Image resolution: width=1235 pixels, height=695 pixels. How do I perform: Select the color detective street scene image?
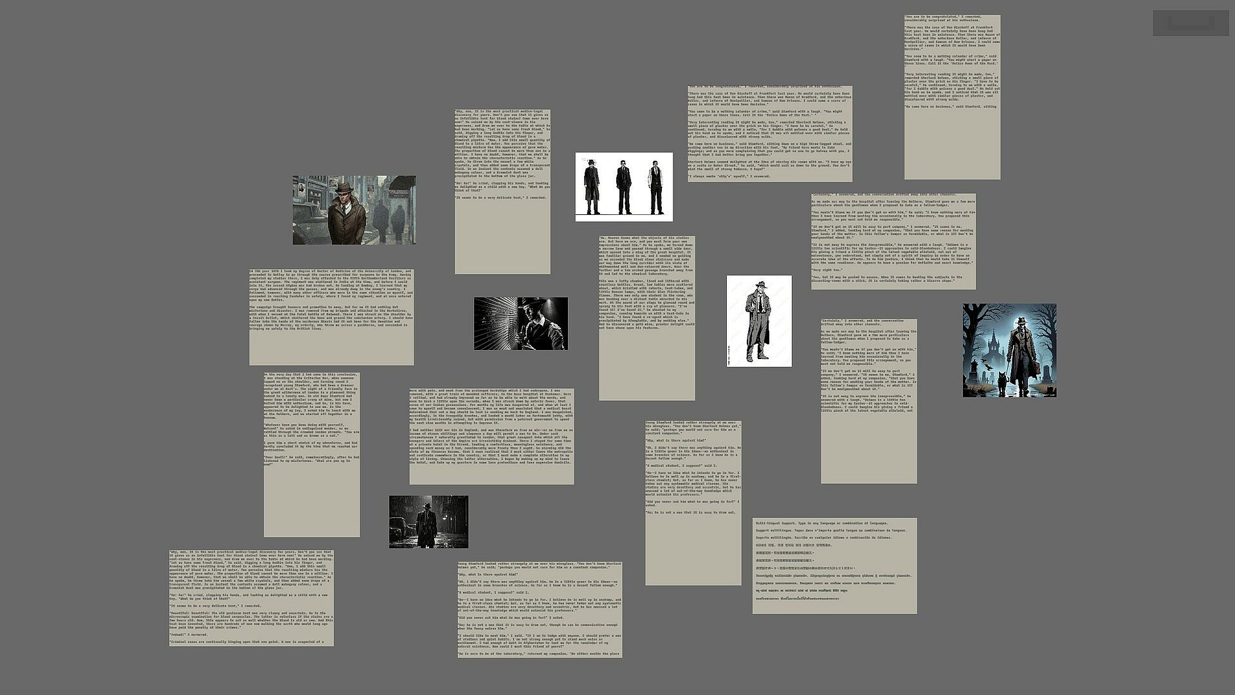[x=354, y=210]
